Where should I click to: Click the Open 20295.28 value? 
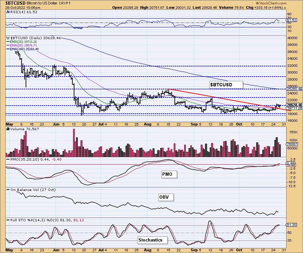[125, 7]
